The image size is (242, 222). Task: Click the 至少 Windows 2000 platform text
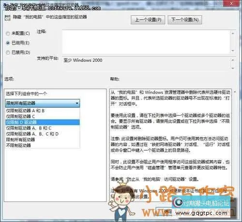[x=83, y=60]
